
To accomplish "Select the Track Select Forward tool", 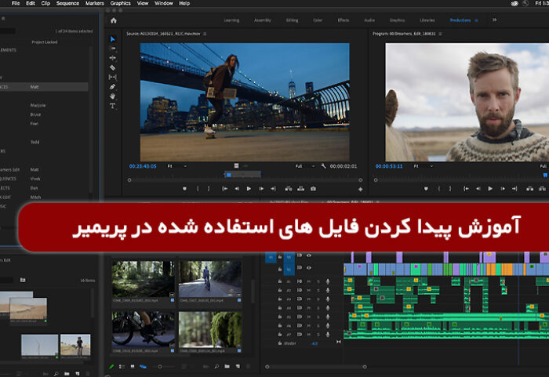I will 112,49.
